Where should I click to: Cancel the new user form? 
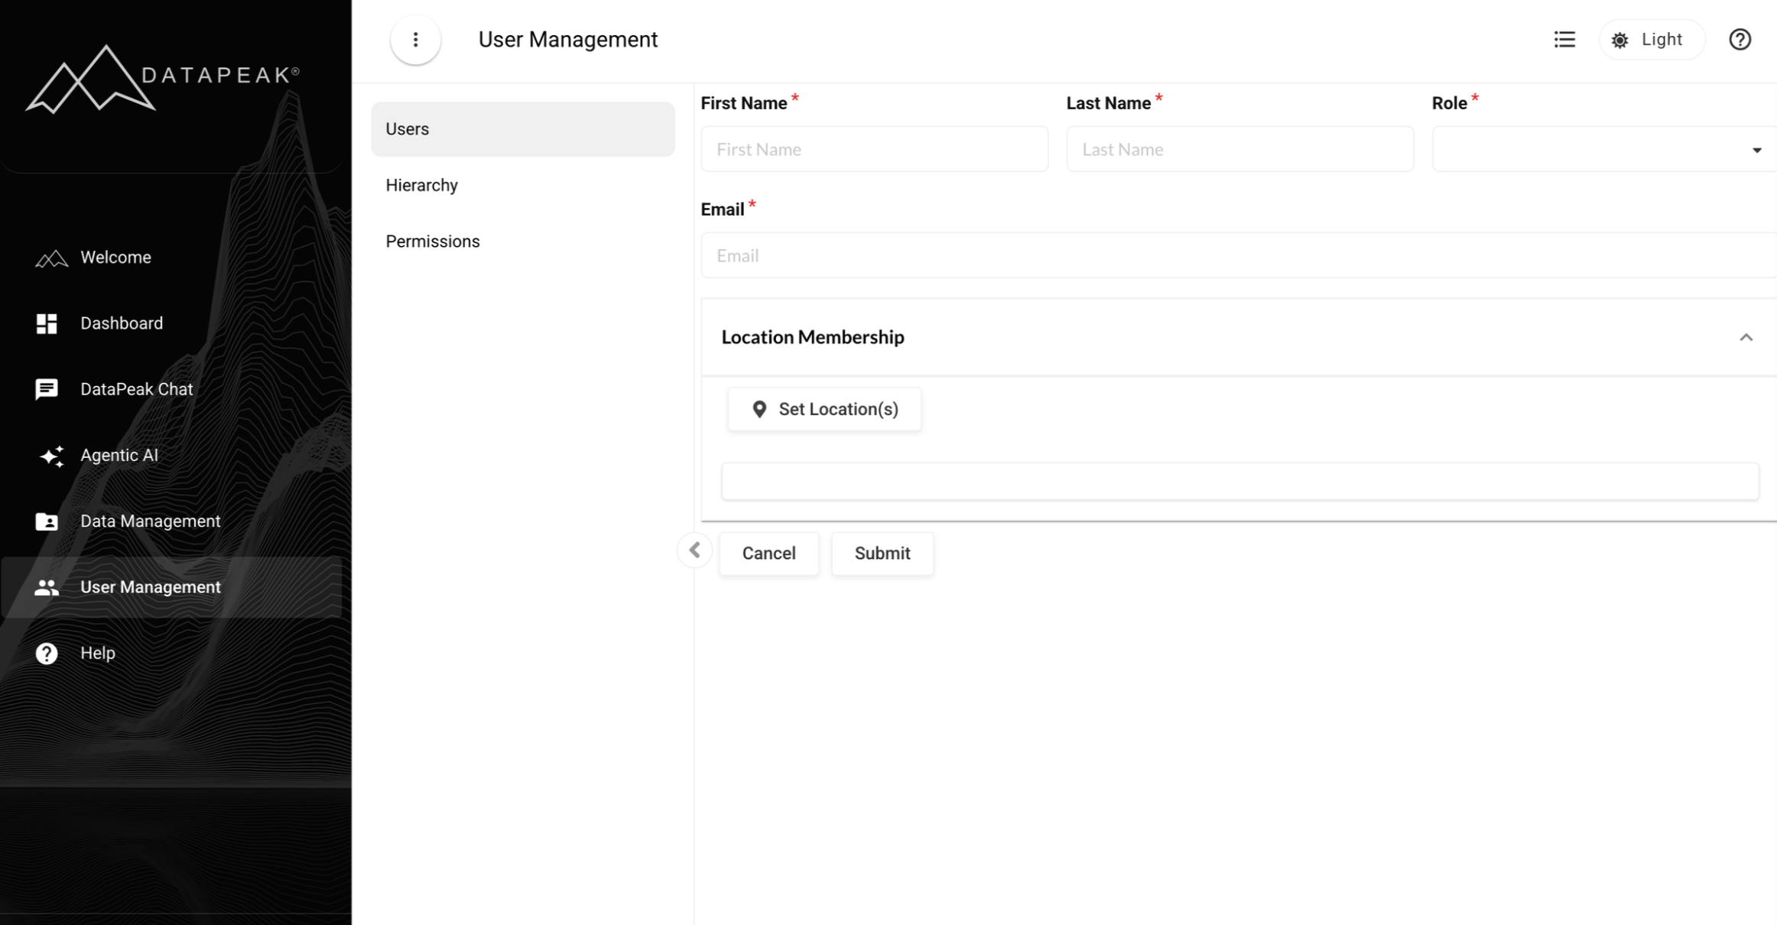tap(768, 553)
